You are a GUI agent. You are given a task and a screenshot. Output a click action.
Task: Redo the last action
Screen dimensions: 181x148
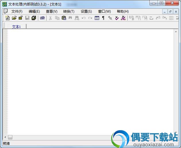click(x=90, y=18)
